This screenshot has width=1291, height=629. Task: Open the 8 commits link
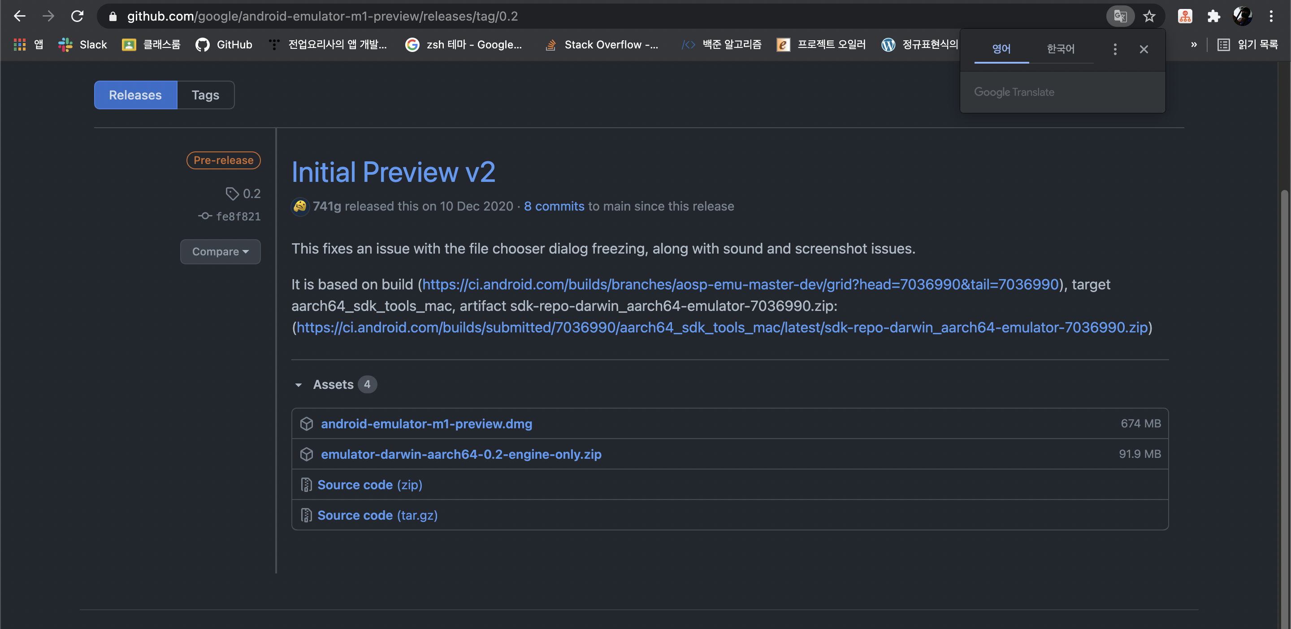tap(554, 207)
